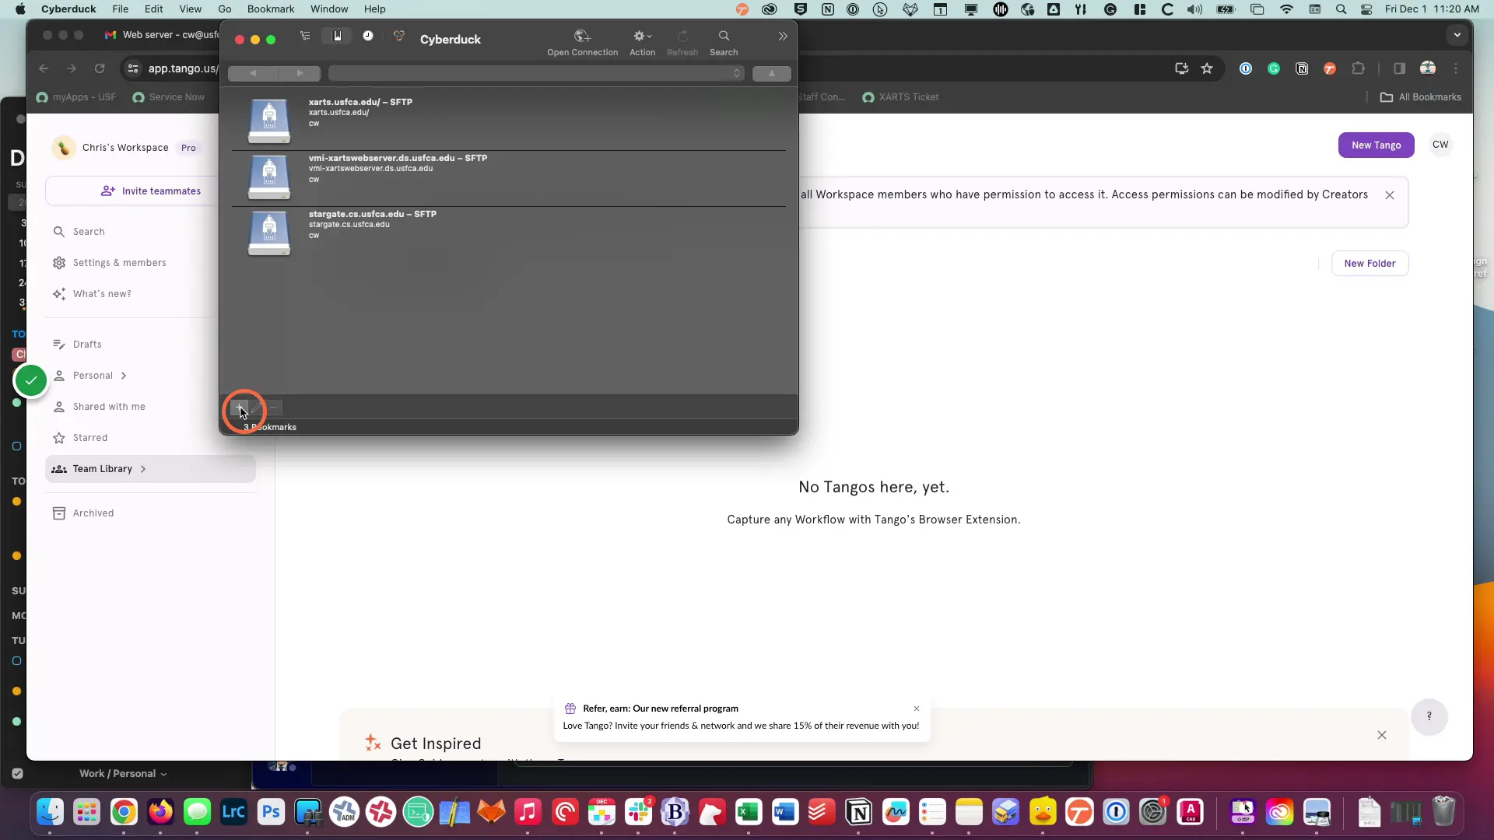Click the New Tango button
Viewport: 1494px width, 840px height.
1376,145
